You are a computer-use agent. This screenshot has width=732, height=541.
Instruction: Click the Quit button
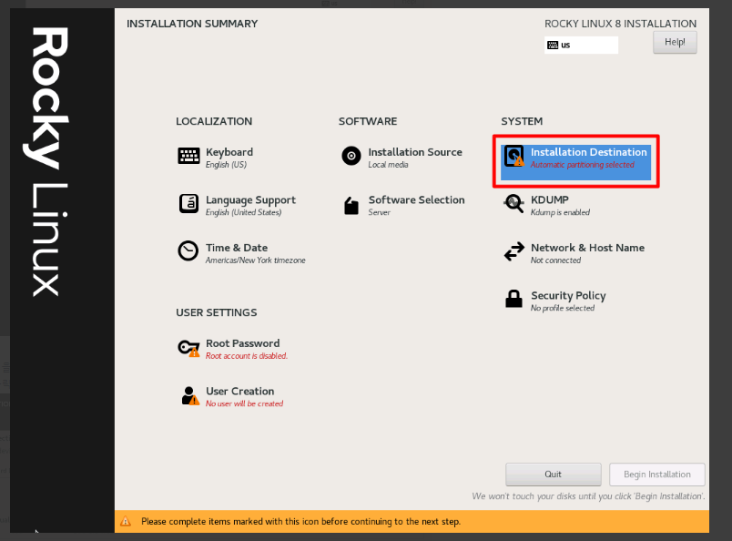click(x=554, y=475)
